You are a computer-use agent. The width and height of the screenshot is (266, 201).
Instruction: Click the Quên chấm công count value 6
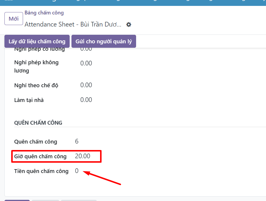pos(77,141)
